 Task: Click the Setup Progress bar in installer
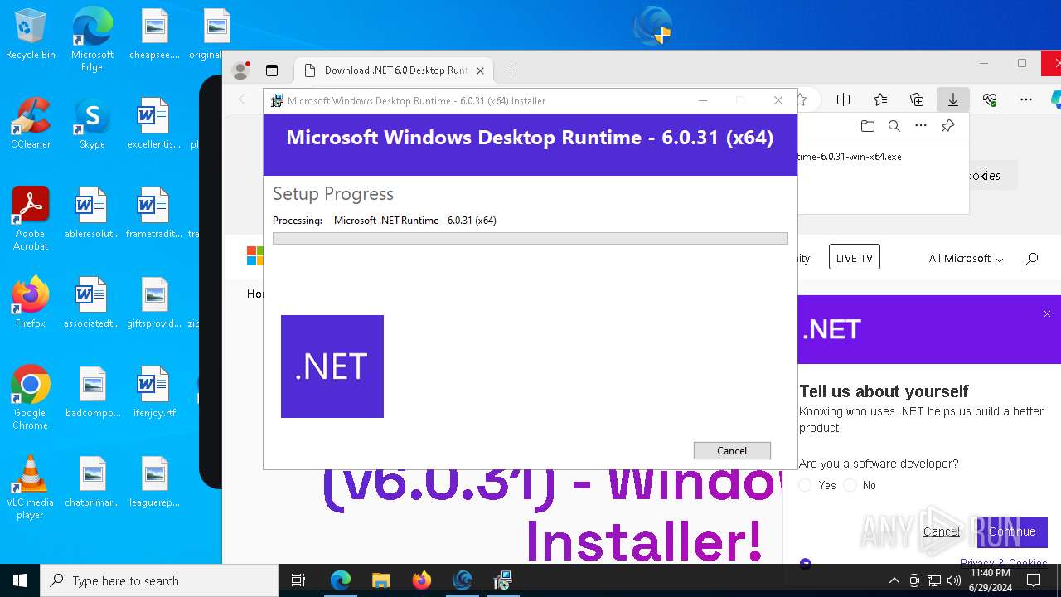tap(530, 238)
